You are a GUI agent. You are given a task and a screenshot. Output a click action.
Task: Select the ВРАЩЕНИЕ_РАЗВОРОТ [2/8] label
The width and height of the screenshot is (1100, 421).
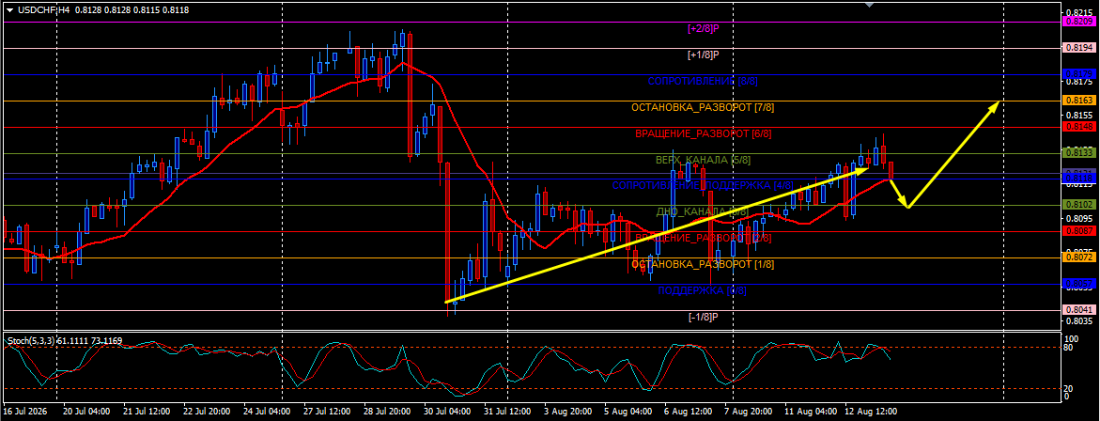click(703, 239)
